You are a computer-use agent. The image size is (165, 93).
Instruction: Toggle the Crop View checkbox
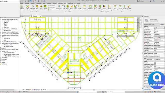[155, 63]
